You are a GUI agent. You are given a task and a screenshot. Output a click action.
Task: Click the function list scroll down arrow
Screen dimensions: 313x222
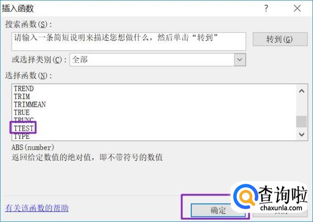[x=302, y=134]
